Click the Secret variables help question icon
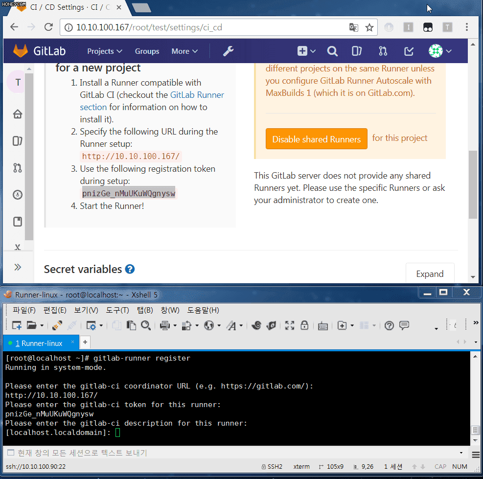483x479 pixels. tap(130, 269)
